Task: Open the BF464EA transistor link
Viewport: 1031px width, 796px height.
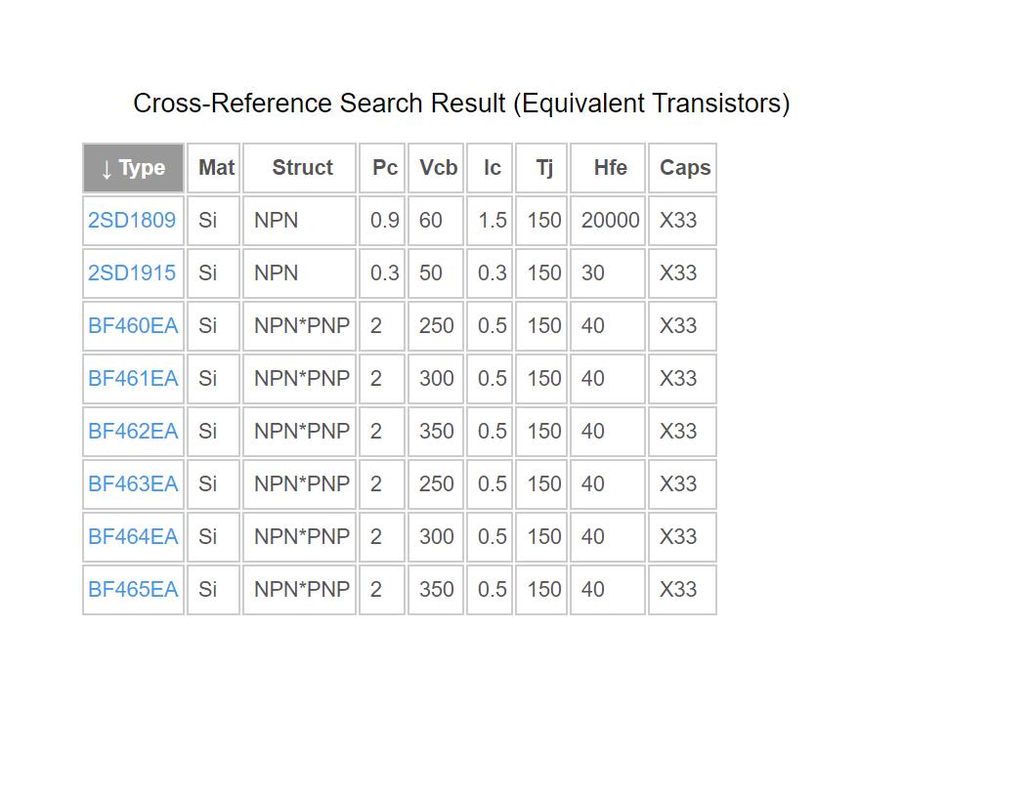Action: [x=133, y=536]
